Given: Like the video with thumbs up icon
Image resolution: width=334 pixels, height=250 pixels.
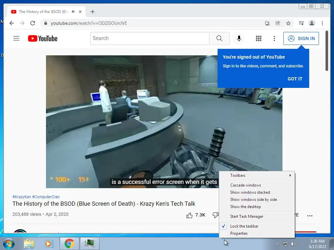Looking at the screenshot, I should click(190, 215).
